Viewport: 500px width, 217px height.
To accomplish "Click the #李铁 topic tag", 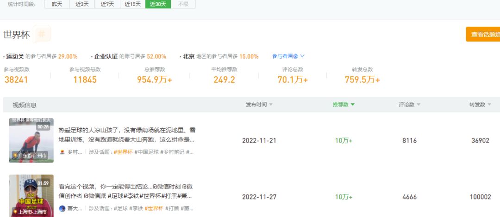I will pyautogui.click(x=136, y=209).
